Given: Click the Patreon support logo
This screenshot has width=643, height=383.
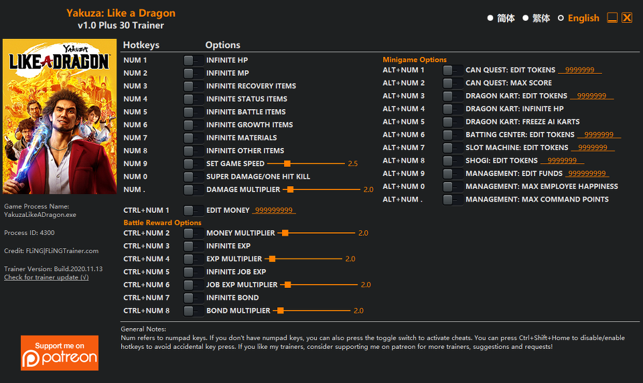Looking at the screenshot, I should (x=60, y=353).
